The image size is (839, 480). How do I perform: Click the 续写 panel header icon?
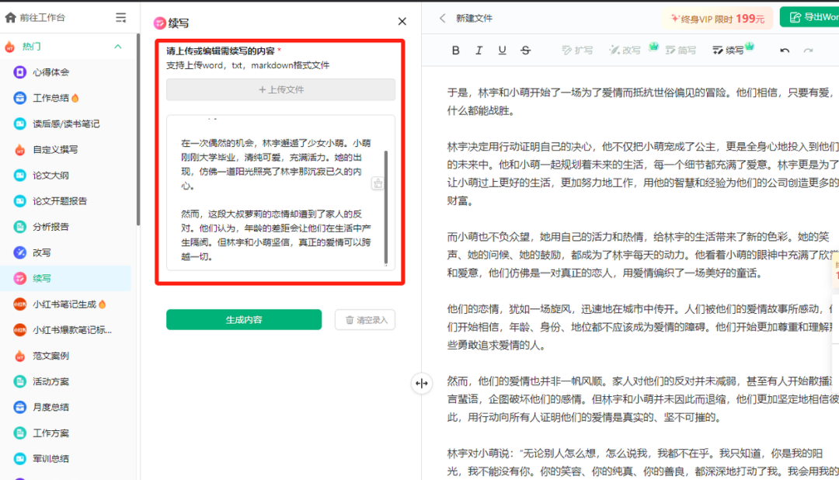coord(159,23)
